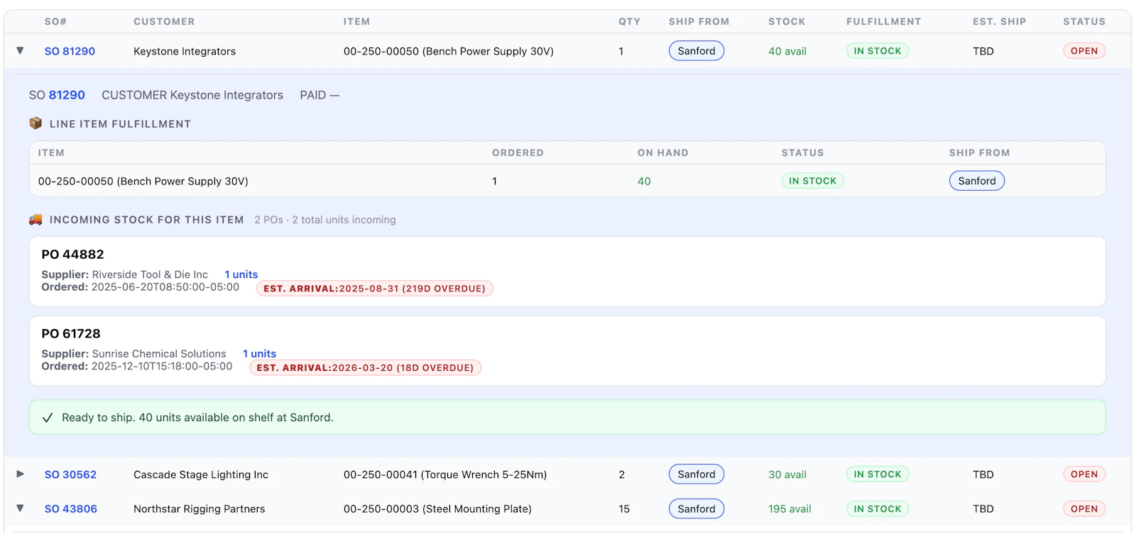Image resolution: width=1136 pixels, height=534 pixels.
Task: Click the OPEN status badge for SO 81290
Action: [1084, 51]
